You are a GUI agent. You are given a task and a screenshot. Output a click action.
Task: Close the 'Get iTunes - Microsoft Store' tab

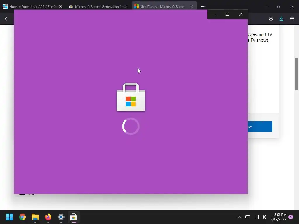(x=192, y=6)
